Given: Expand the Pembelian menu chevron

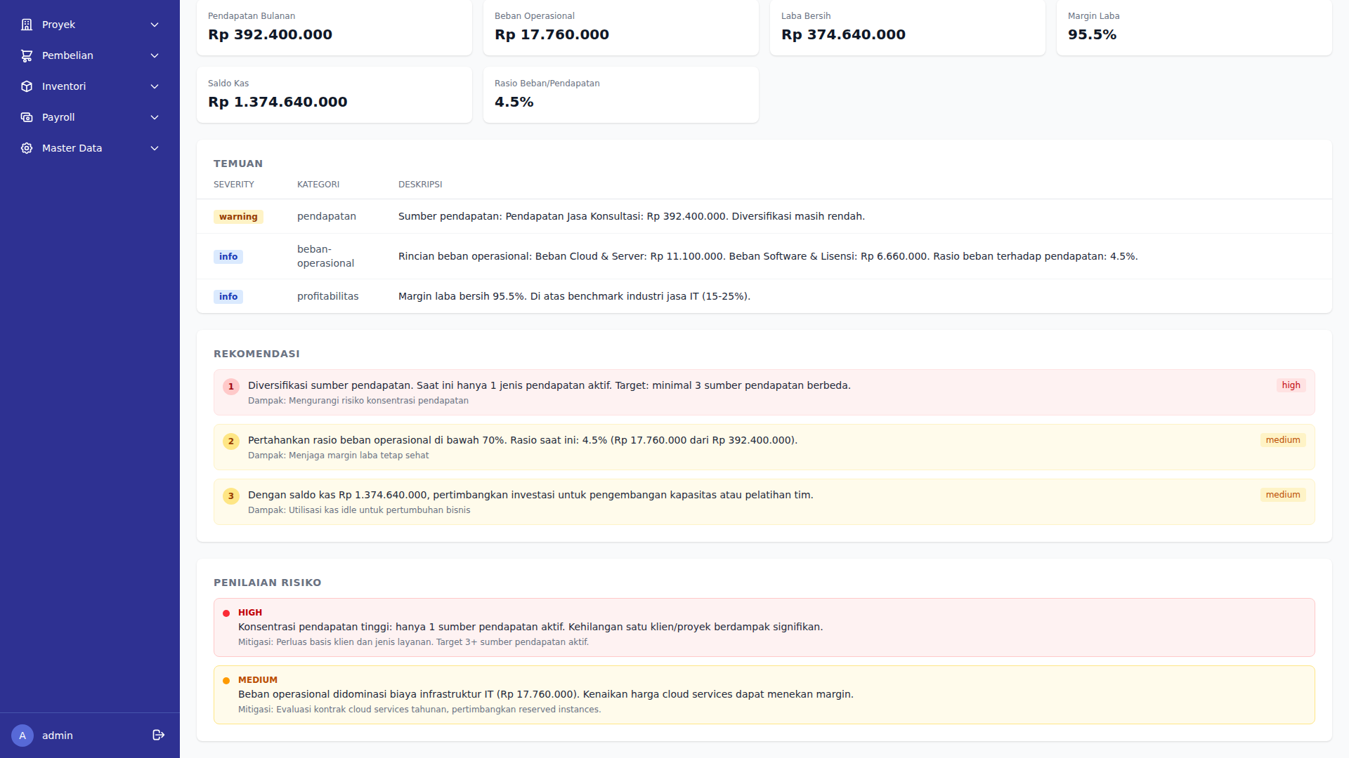Looking at the screenshot, I should coord(155,55).
